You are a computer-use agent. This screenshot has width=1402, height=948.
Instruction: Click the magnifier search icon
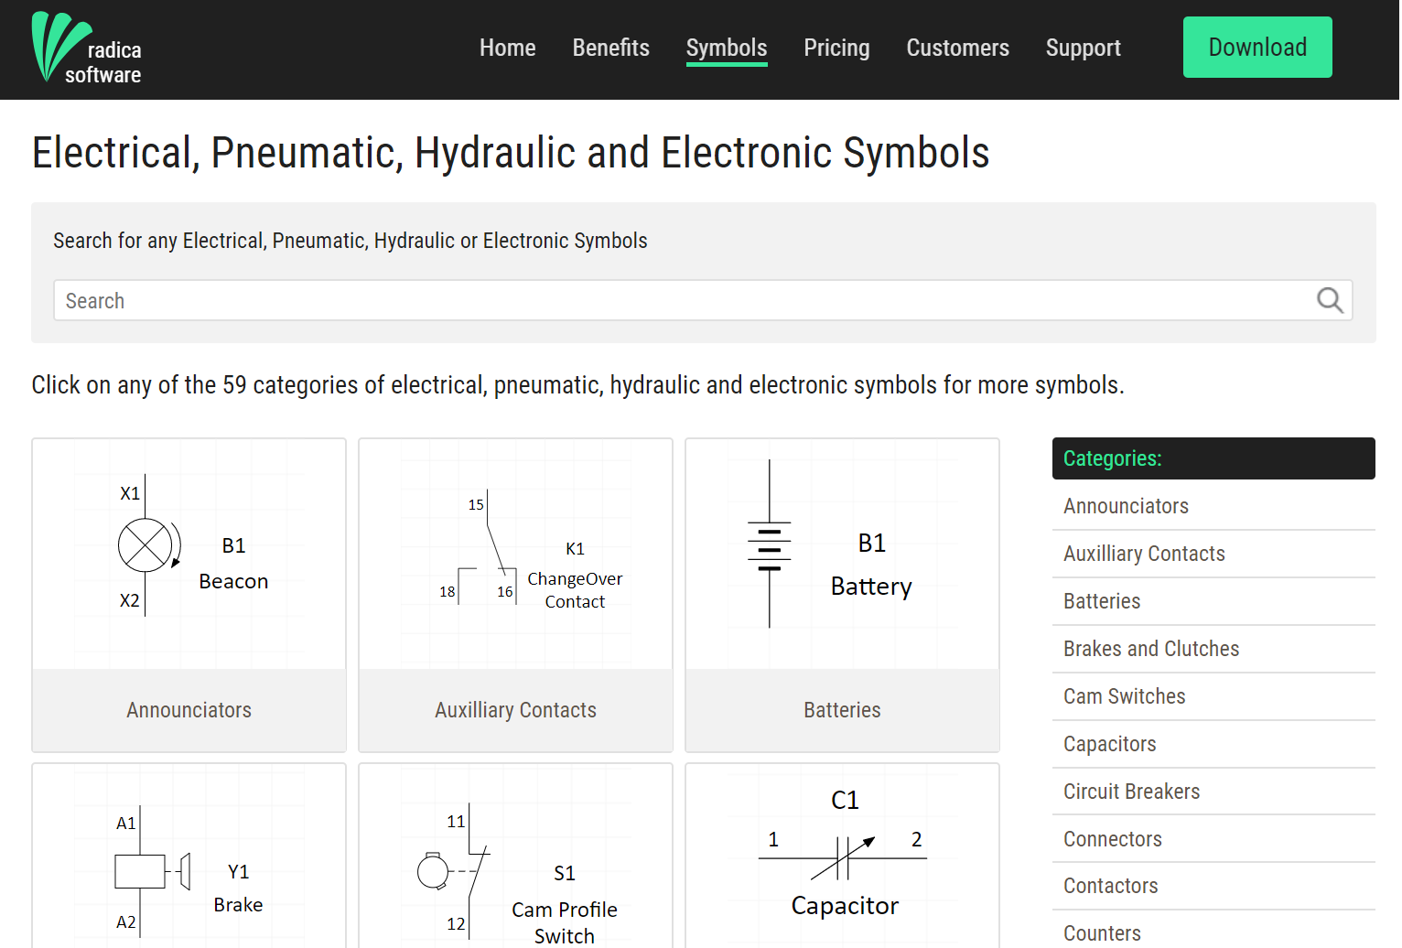pyautogui.click(x=1330, y=300)
